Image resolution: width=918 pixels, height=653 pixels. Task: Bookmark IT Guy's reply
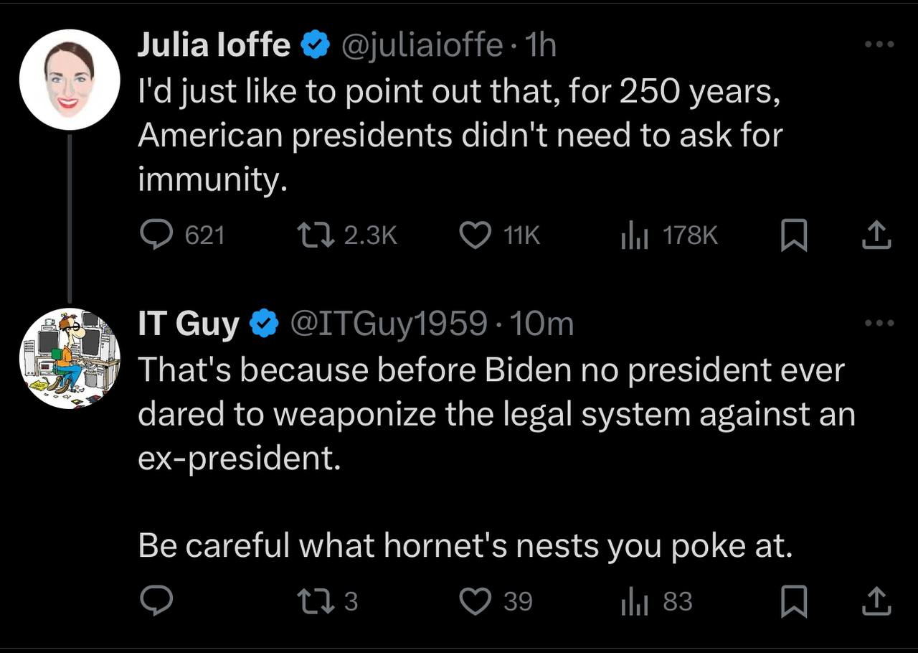793,601
